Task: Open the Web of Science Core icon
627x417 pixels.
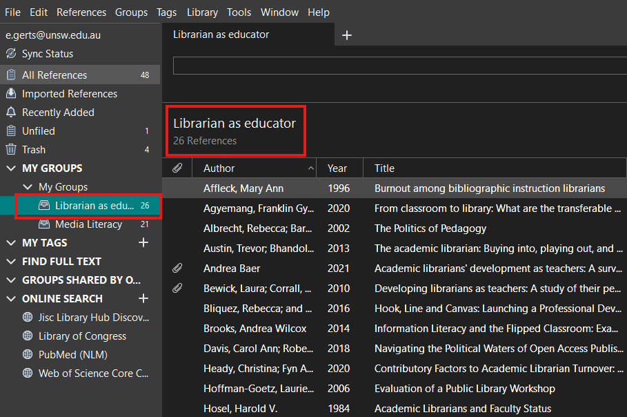Action: point(26,373)
